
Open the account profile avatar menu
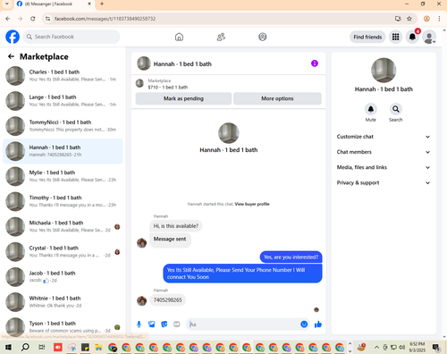[x=429, y=37]
